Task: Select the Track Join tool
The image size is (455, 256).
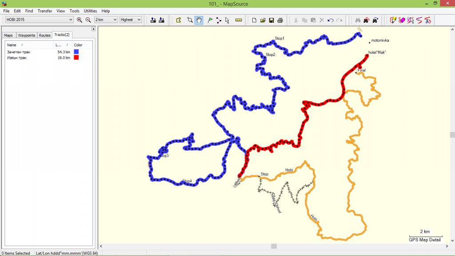Action: pos(419,20)
